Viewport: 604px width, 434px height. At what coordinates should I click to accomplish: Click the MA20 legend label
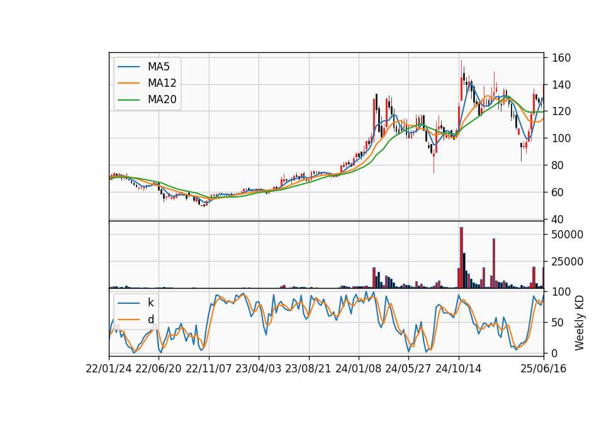[162, 100]
